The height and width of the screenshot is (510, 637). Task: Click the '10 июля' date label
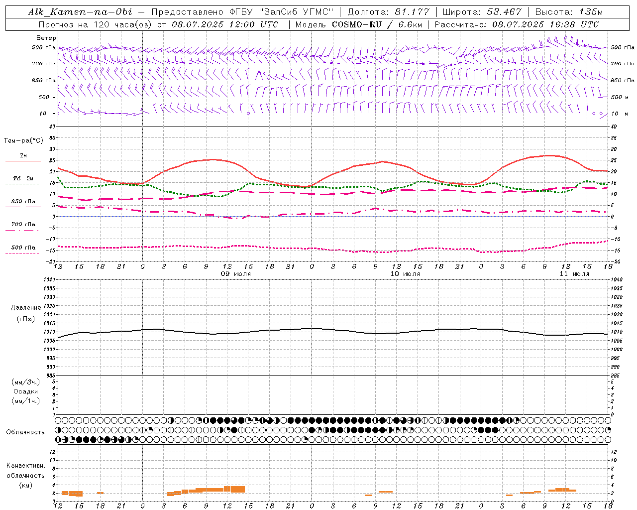click(x=405, y=274)
